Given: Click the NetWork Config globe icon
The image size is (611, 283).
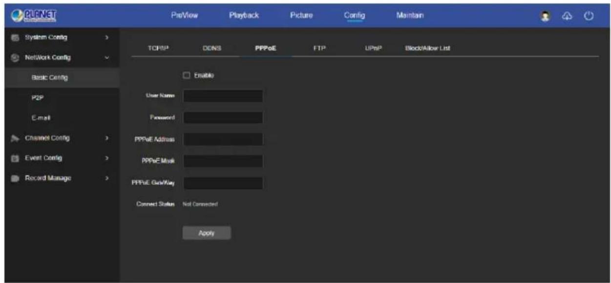Looking at the screenshot, I should point(14,58).
